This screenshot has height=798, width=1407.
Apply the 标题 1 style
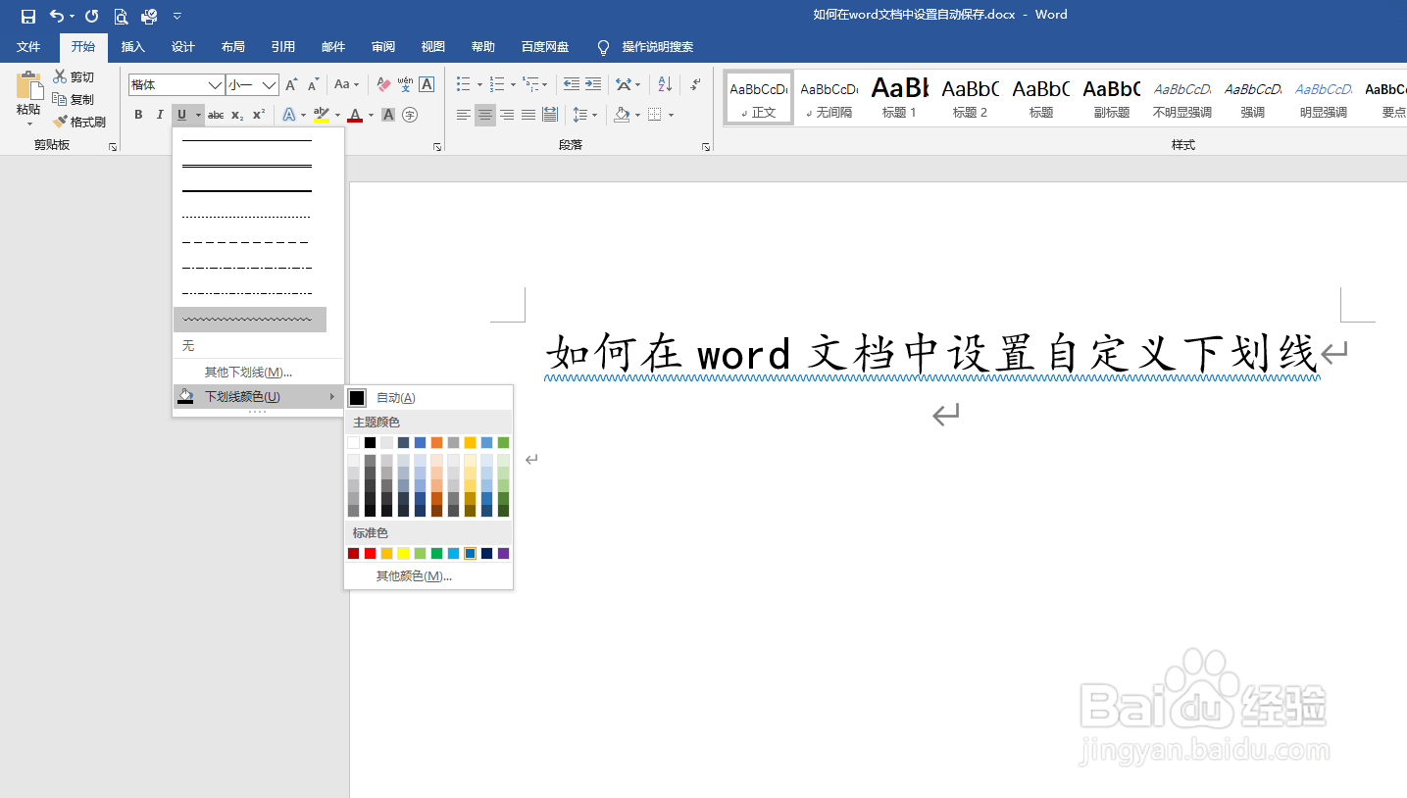click(x=900, y=97)
